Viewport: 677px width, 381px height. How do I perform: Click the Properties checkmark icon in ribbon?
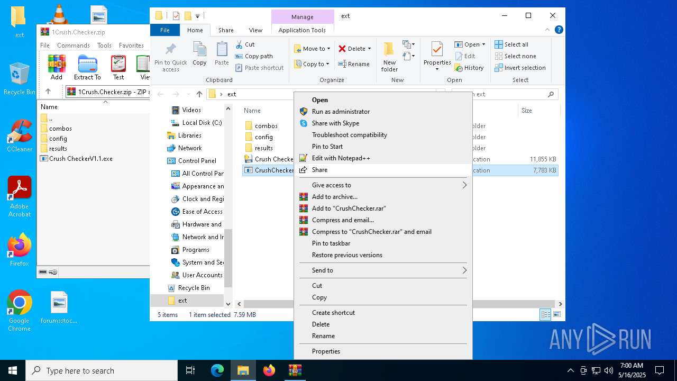437,49
